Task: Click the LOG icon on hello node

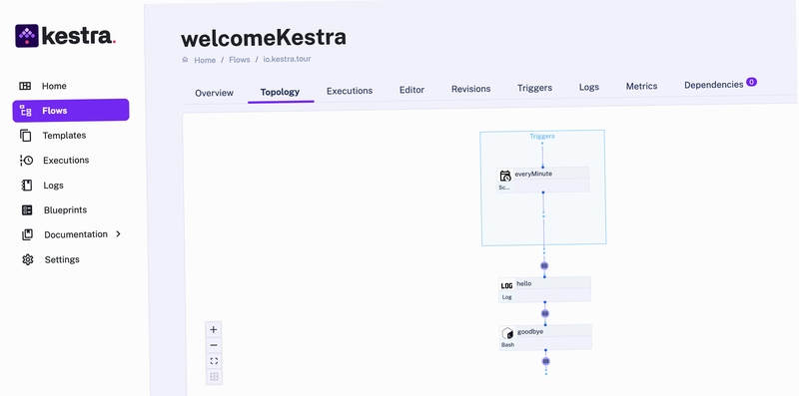Action: click(x=507, y=286)
